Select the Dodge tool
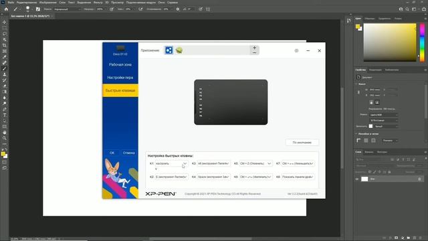The height and width of the screenshot is (241, 428). (5, 103)
